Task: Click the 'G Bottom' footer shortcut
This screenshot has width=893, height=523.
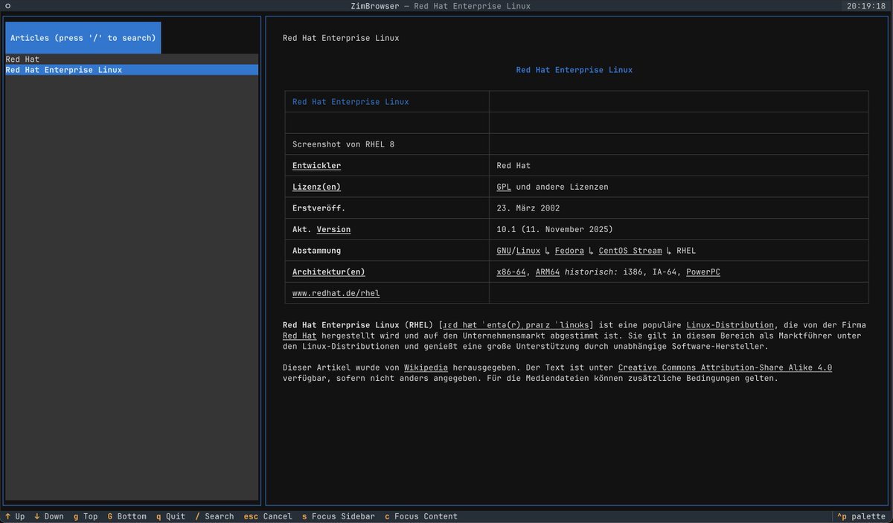Action: coord(127,516)
